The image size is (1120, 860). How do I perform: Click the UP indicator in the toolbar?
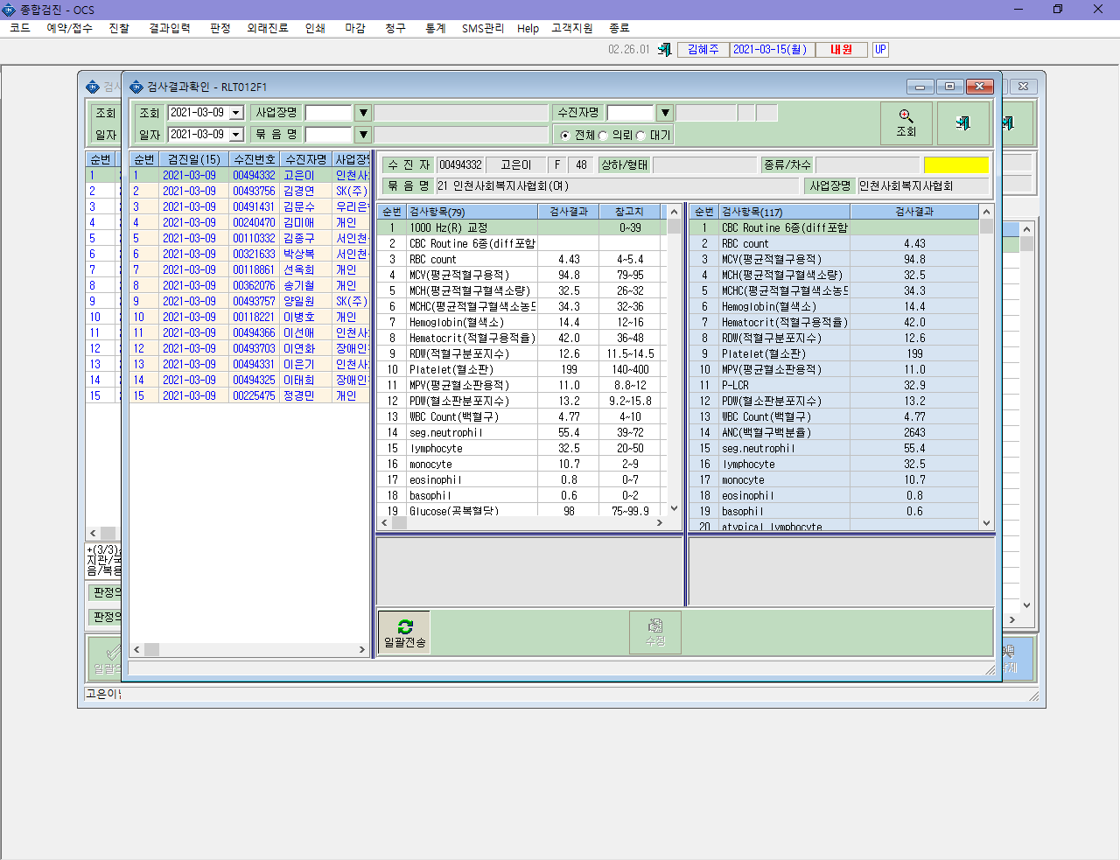coord(880,50)
